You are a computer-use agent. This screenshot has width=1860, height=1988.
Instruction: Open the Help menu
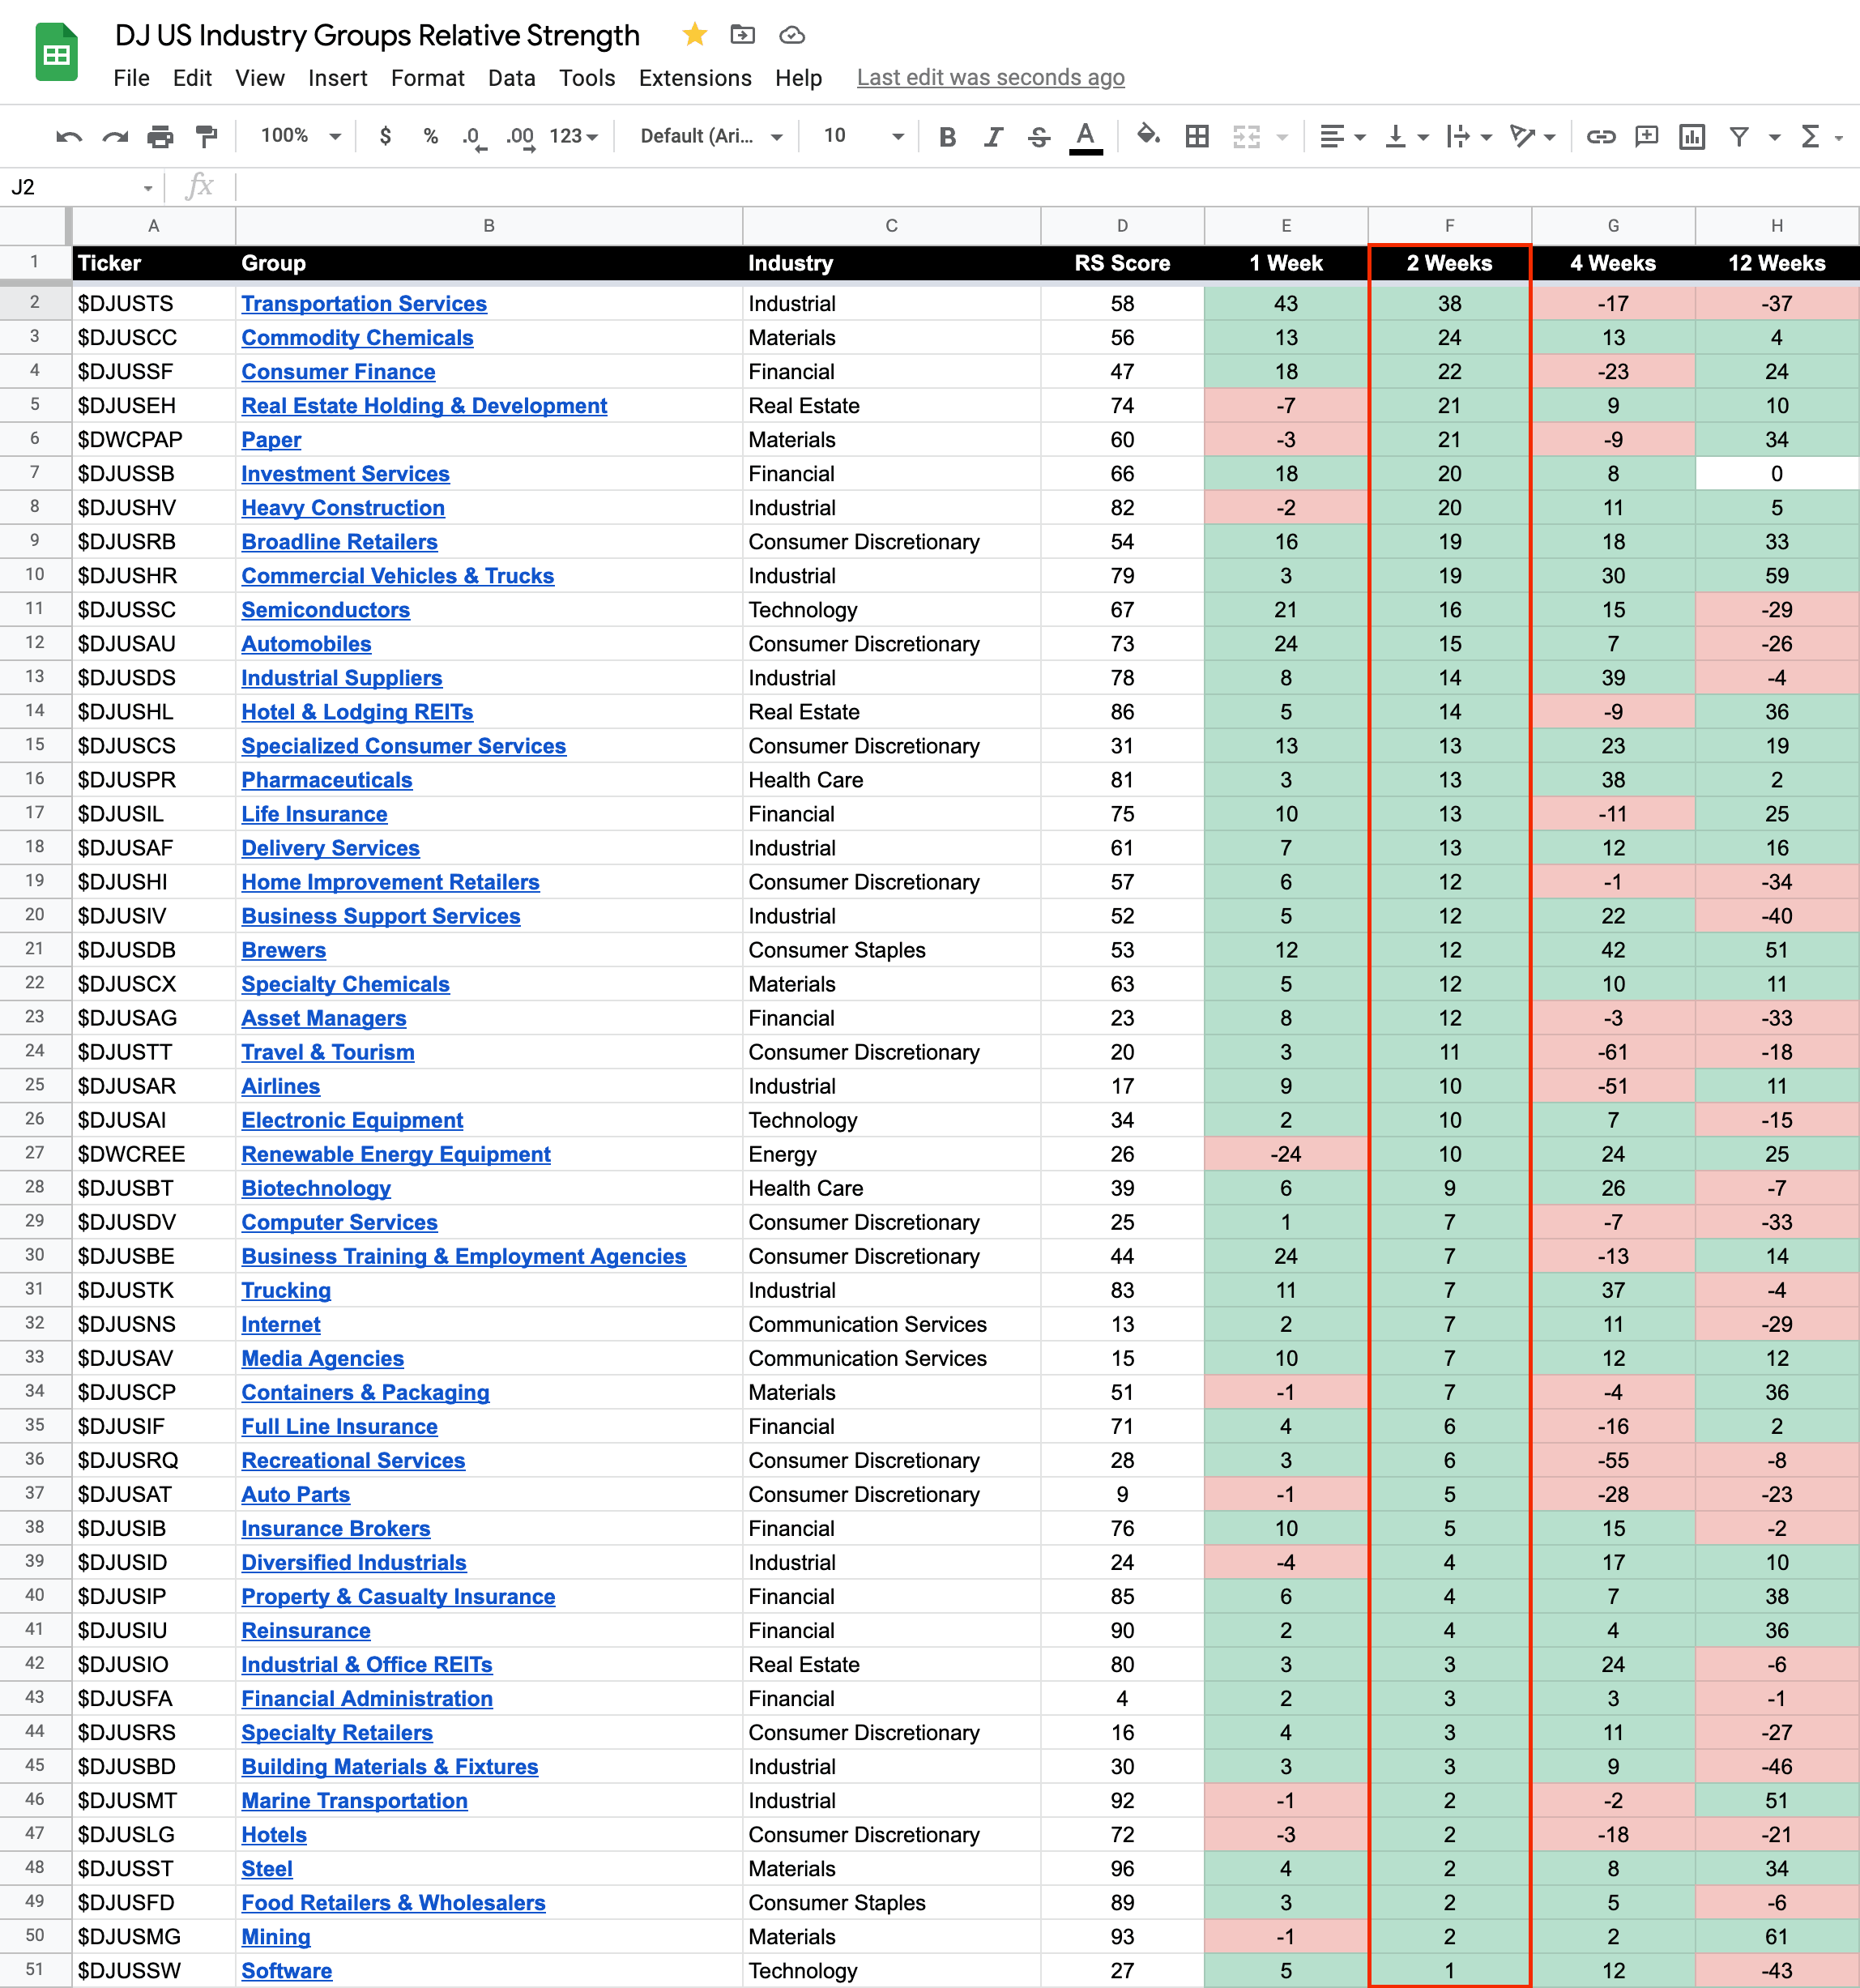click(x=798, y=78)
